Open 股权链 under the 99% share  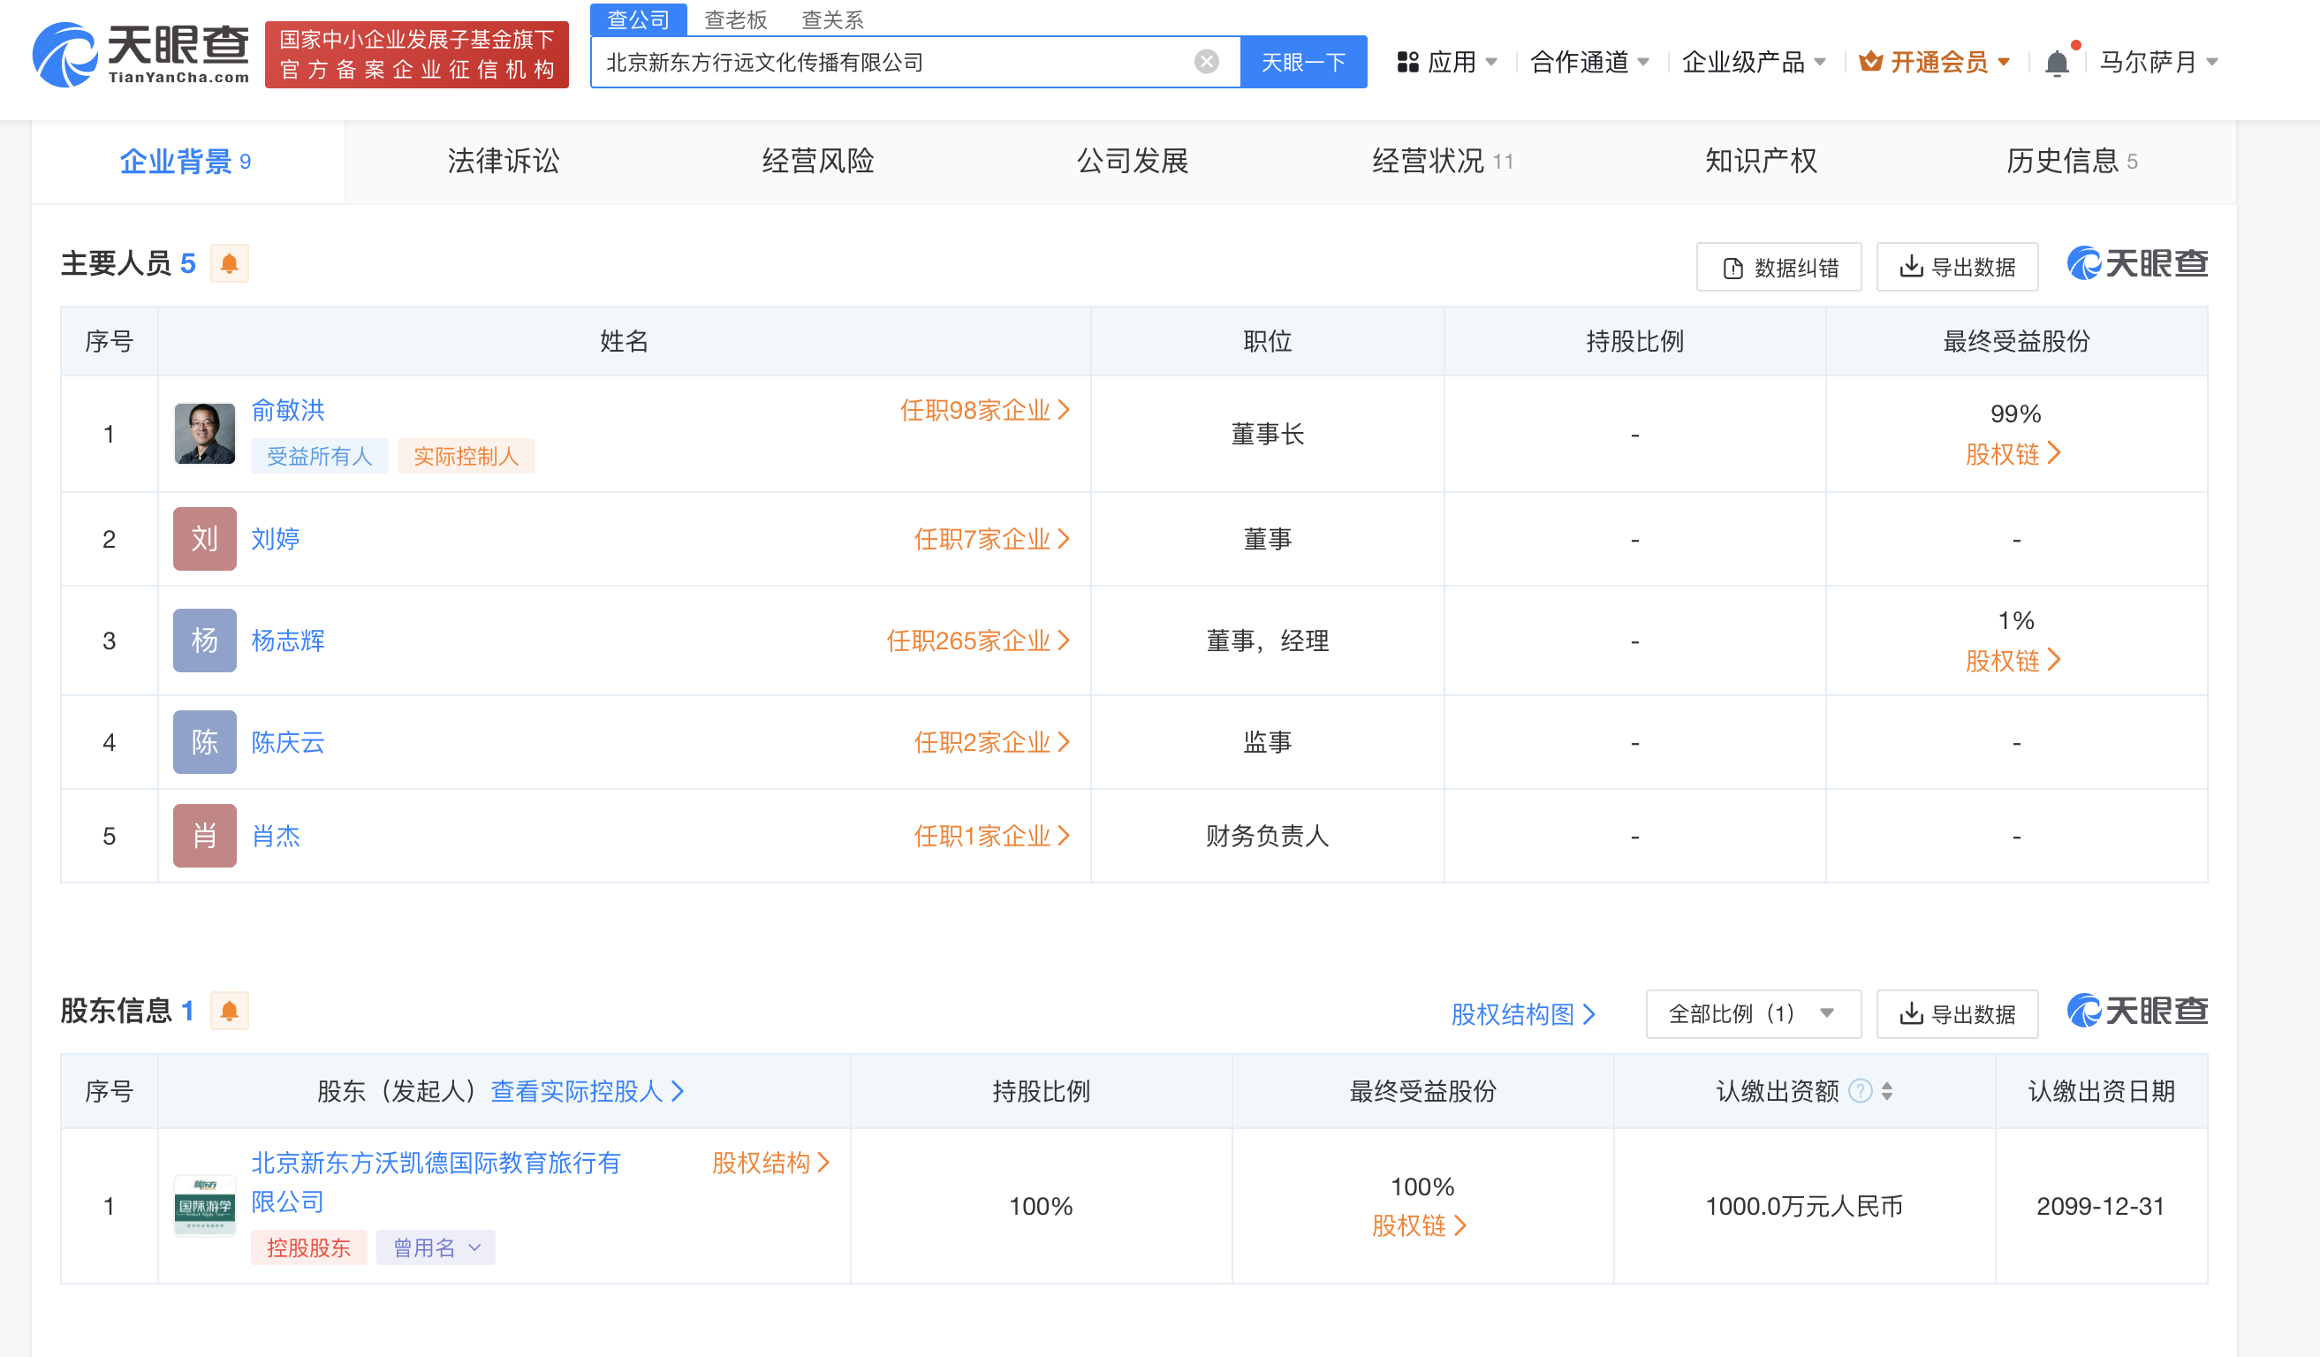click(x=2013, y=454)
